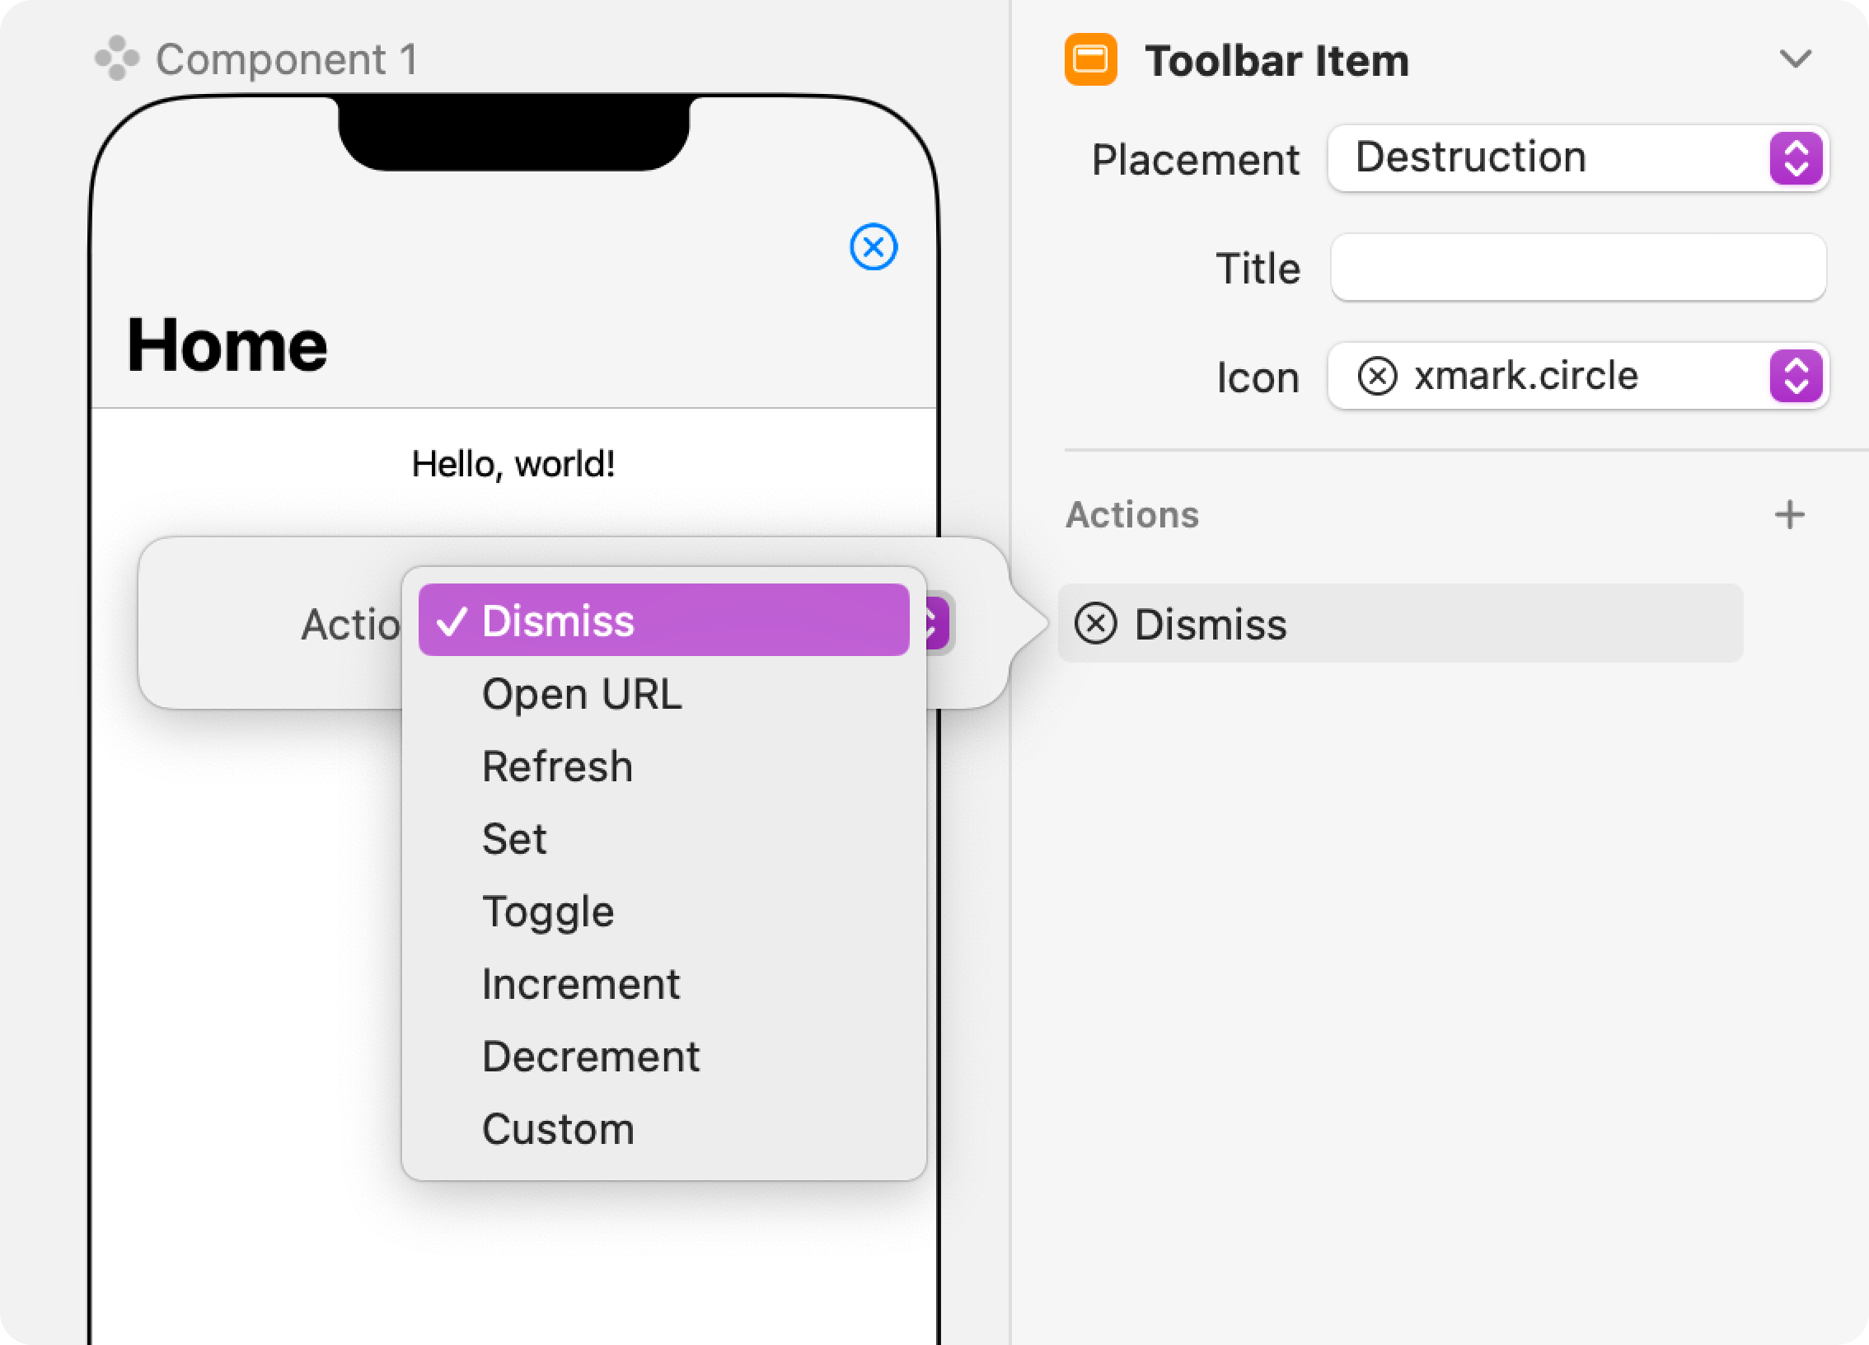Choose Custom from the action menu
1869x1345 pixels.
664,1128
